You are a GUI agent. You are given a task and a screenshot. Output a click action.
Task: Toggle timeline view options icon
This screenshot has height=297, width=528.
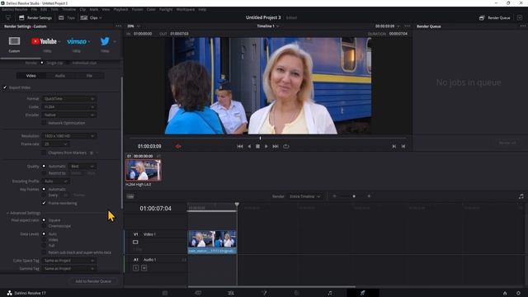[x=130, y=196]
